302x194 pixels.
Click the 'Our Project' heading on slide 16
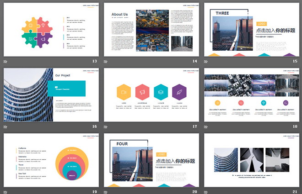coord(63,75)
